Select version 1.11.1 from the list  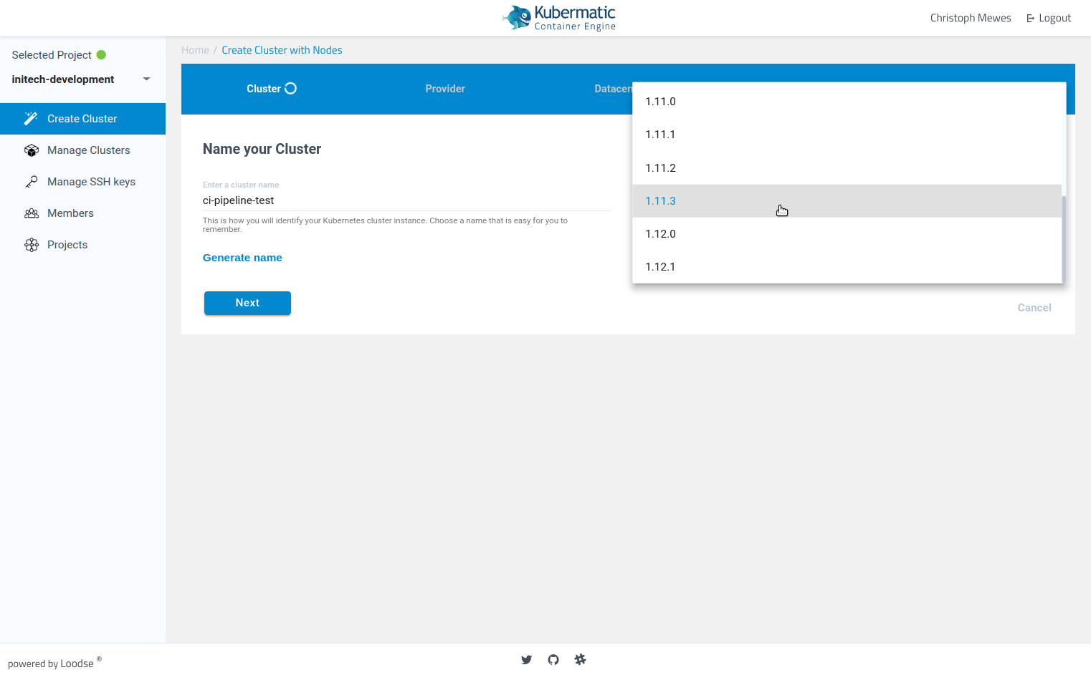click(x=847, y=135)
